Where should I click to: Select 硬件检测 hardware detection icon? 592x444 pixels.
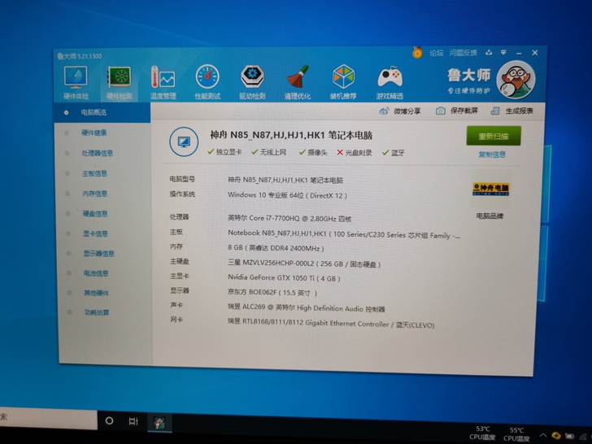pyautogui.click(x=120, y=83)
